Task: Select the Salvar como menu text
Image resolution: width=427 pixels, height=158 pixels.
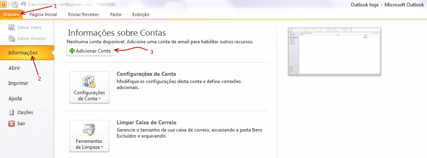Action: [x=30, y=27]
